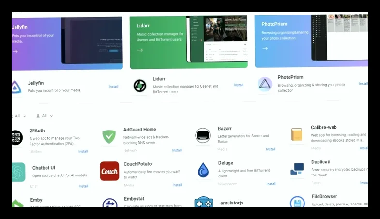380x219 pixels.
Task: Click the Duplicati title text
Action: (320, 162)
